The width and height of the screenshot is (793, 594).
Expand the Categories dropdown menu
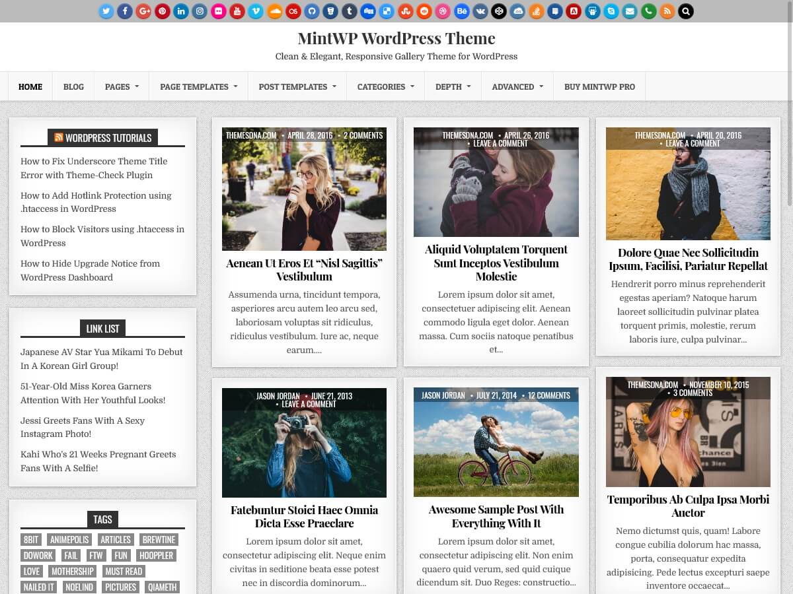(386, 86)
